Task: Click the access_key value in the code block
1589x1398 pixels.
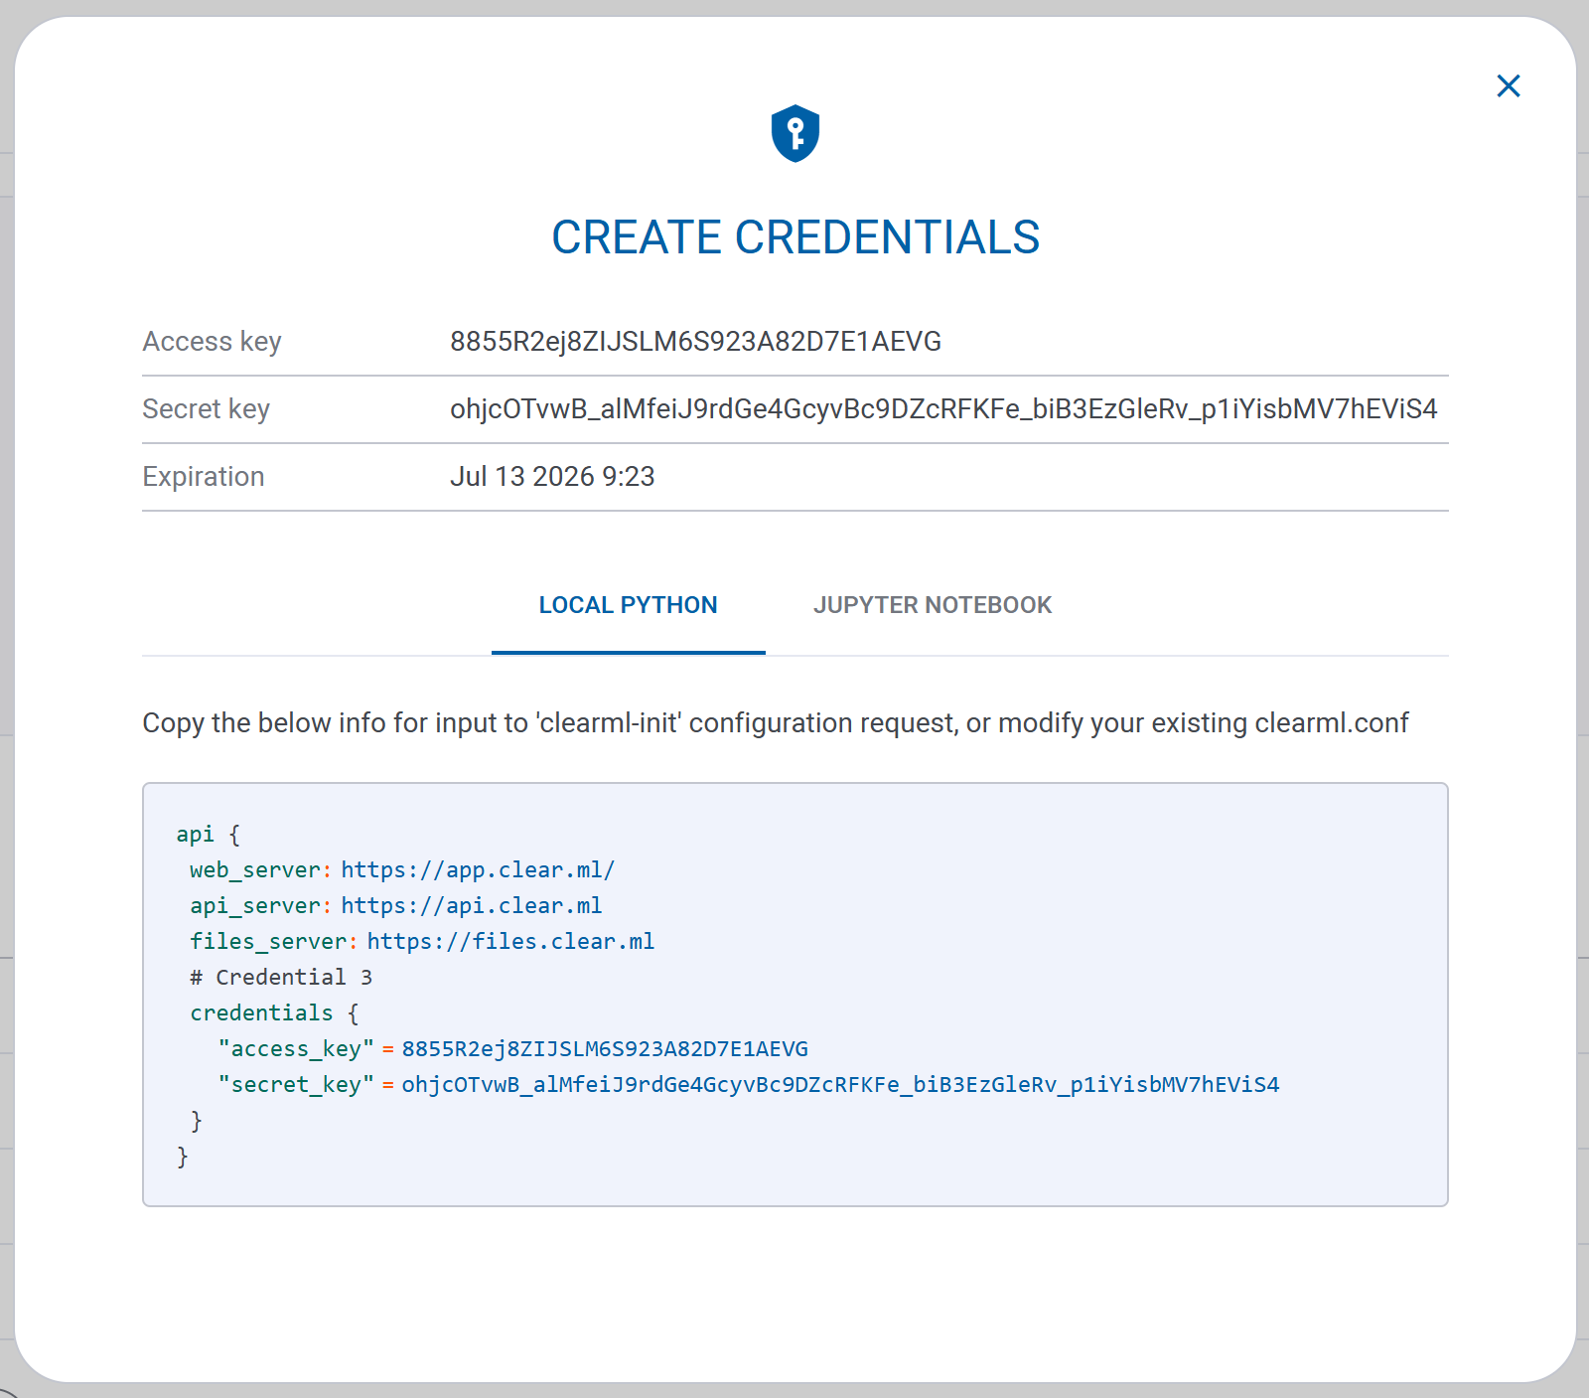Action: pyautogui.click(x=605, y=1049)
